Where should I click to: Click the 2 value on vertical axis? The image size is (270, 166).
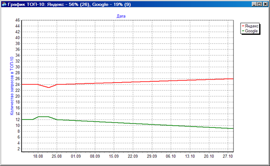19,149
